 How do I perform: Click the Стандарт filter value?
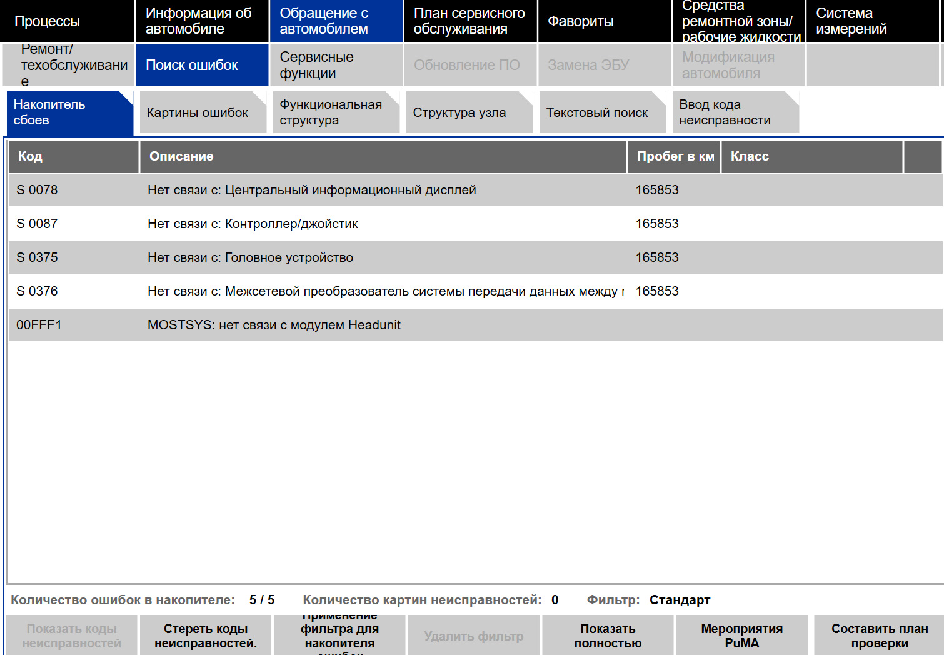pos(680,600)
